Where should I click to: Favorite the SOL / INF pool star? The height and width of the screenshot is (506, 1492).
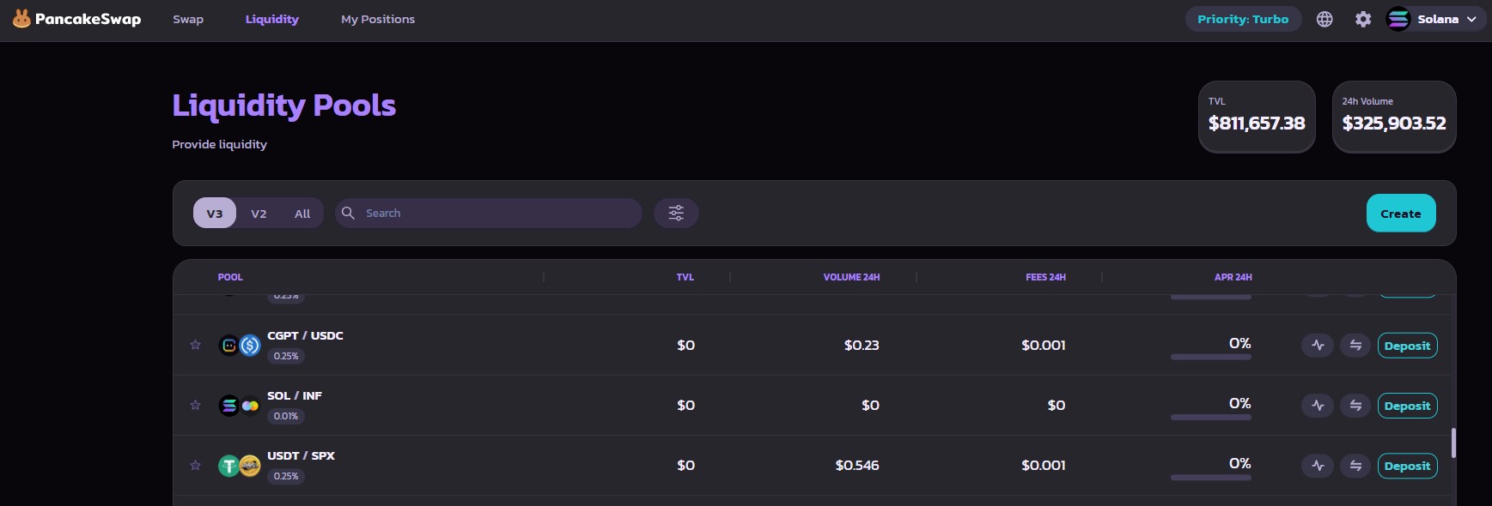[196, 405]
